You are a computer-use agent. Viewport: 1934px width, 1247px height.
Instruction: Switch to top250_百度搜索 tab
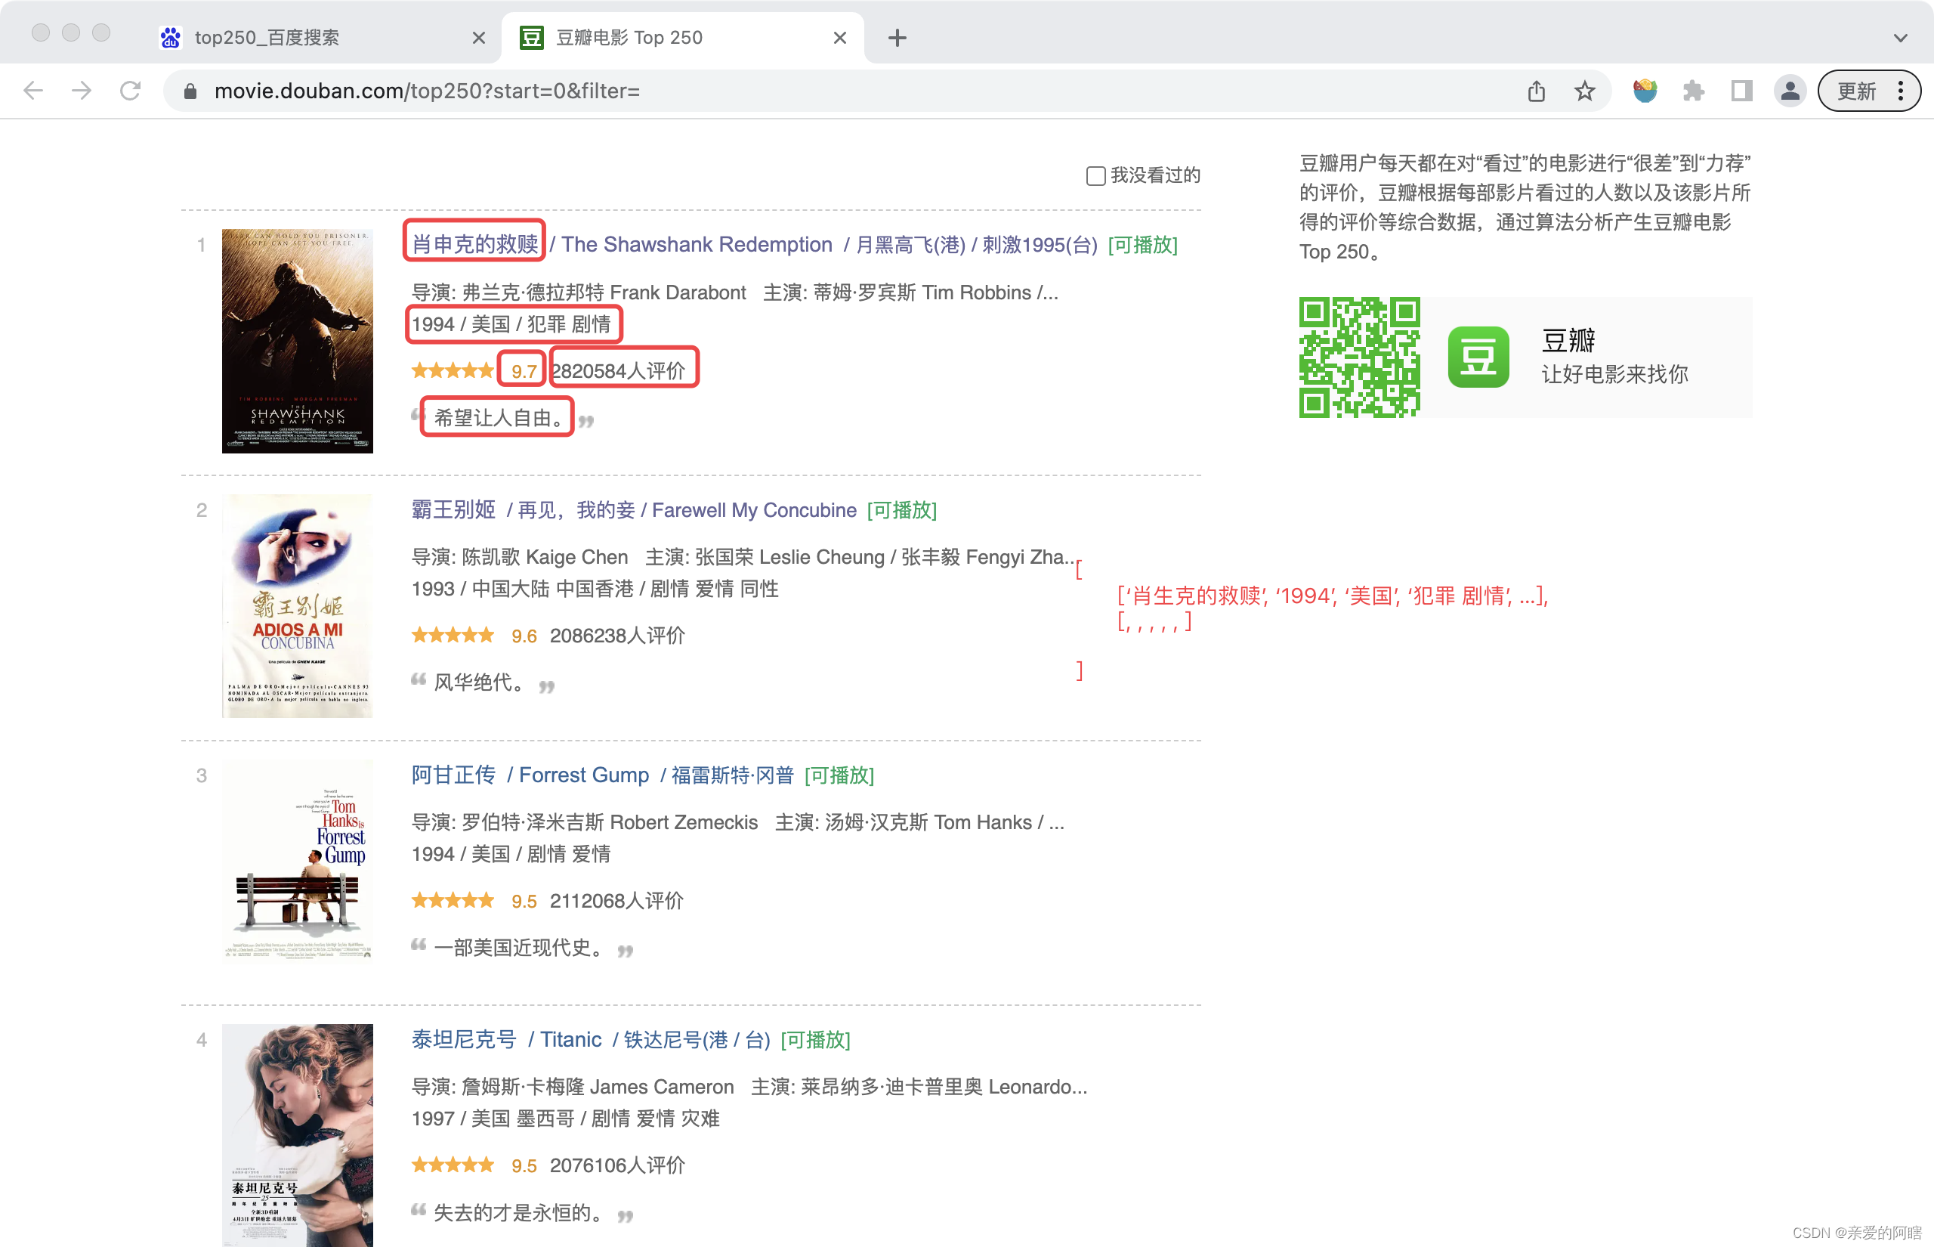(267, 38)
